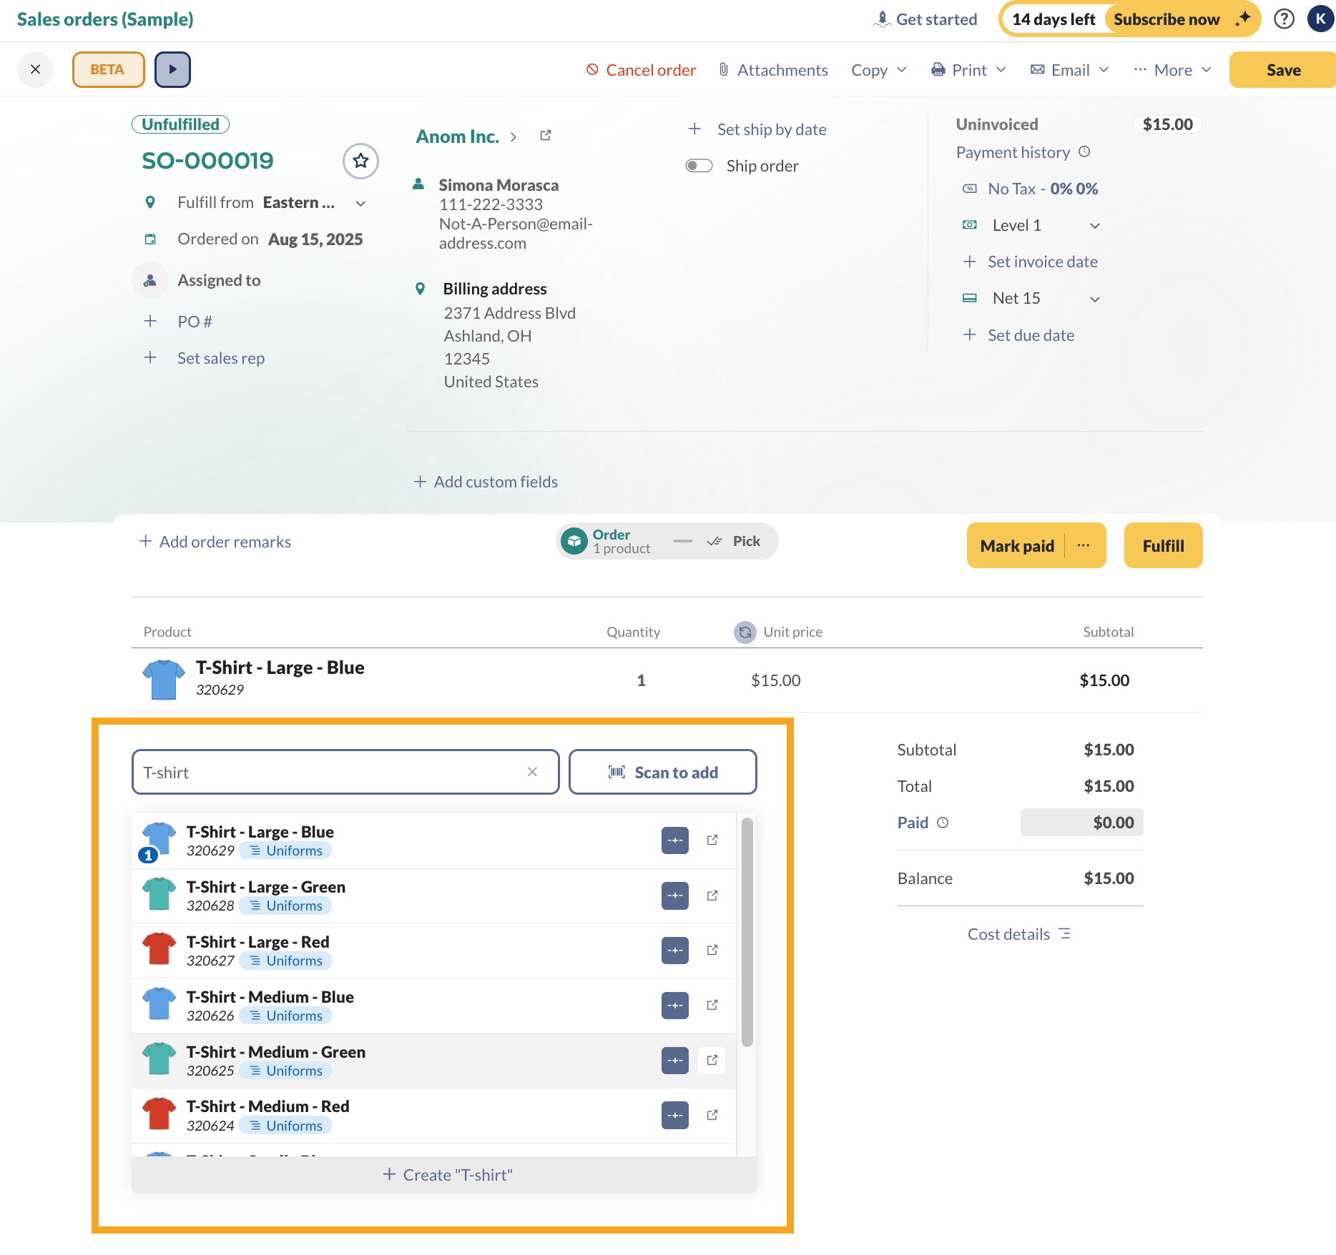Open the More menu
This screenshot has height=1255, width=1336.
(1172, 69)
